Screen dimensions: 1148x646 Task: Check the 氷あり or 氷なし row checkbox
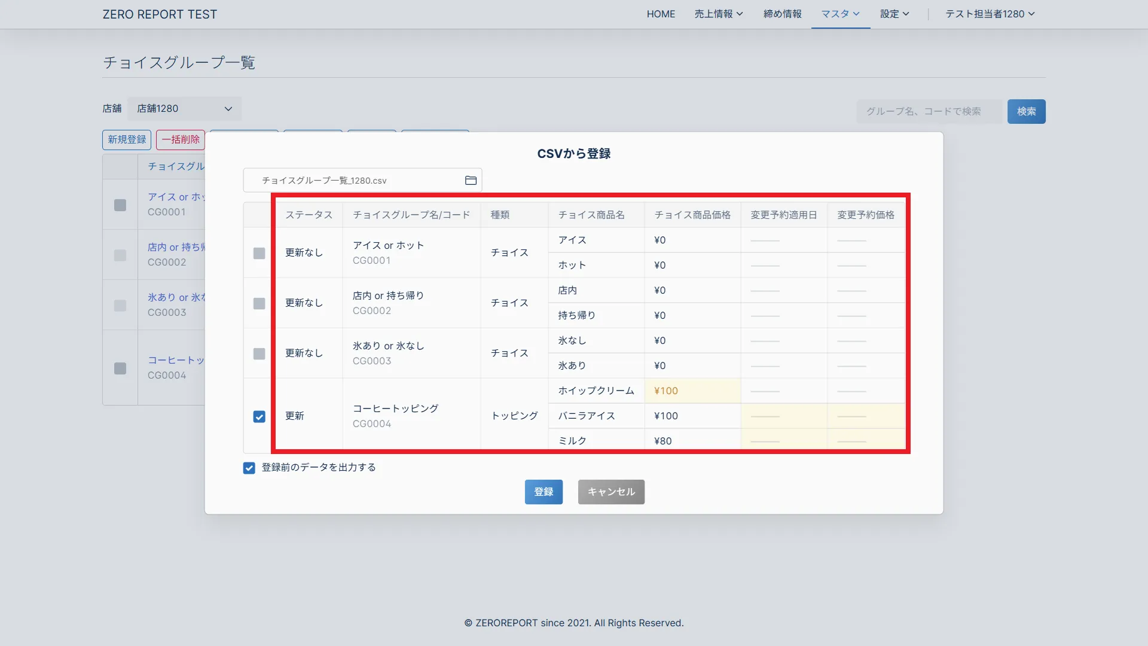[259, 354]
